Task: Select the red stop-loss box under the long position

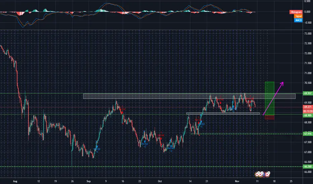Action: click(269, 117)
